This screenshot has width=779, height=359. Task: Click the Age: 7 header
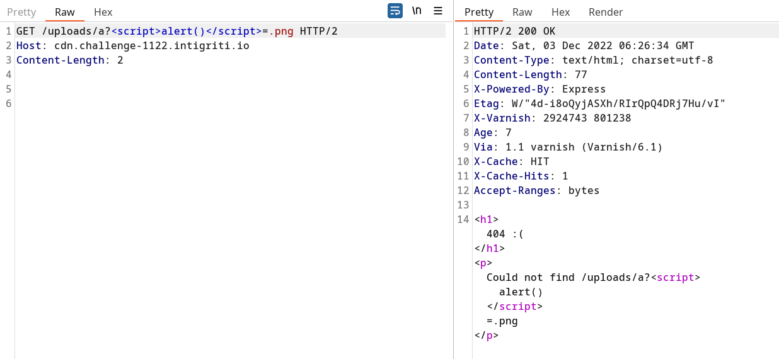(x=493, y=132)
